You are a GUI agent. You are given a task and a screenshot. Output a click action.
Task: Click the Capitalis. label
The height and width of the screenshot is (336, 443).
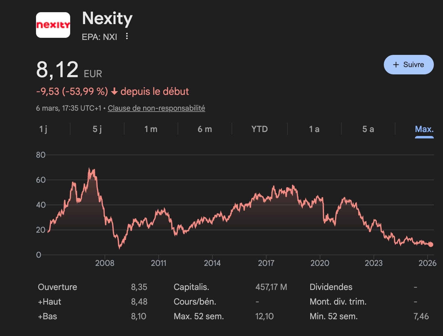(x=191, y=287)
